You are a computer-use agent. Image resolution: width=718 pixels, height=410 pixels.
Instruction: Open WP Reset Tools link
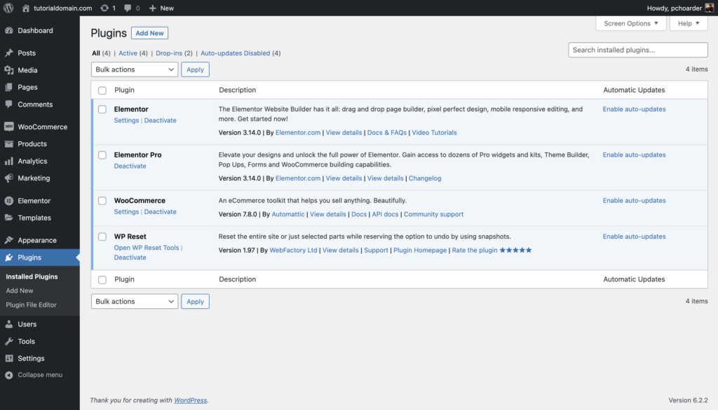[147, 248]
